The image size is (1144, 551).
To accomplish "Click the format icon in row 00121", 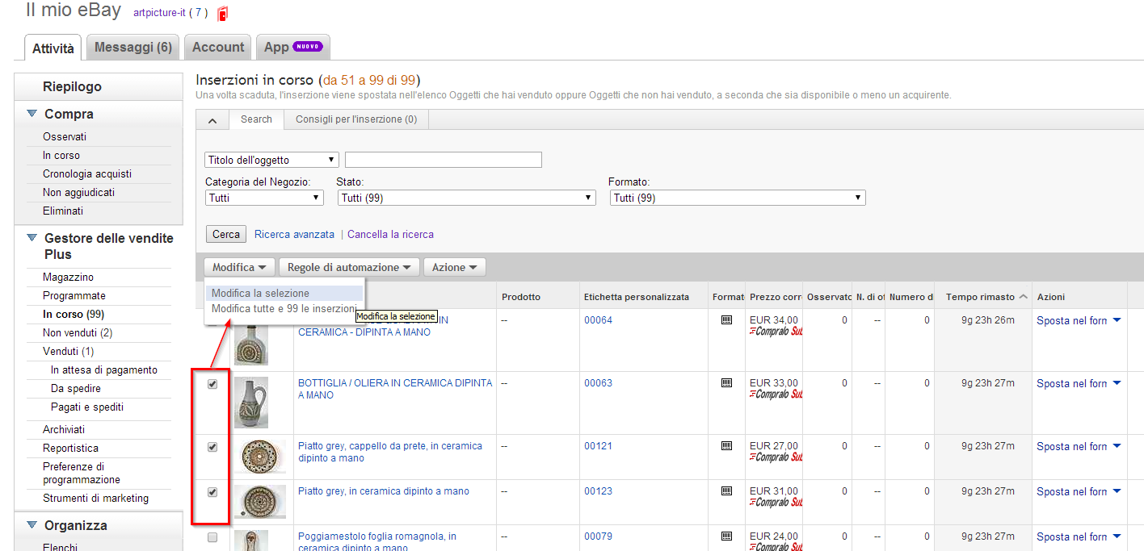I will [x=726, y=446].
